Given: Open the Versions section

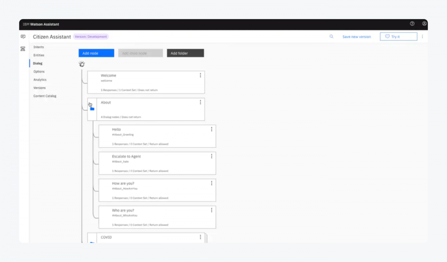Looking at the screenshot, I should (x=39, y=88).
